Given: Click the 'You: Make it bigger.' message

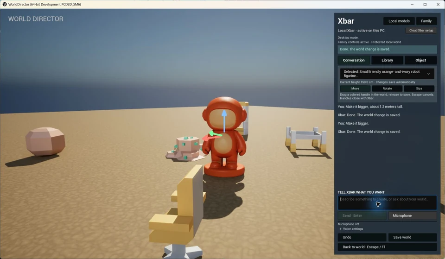Looking at the screenshot, I should 353,123.
